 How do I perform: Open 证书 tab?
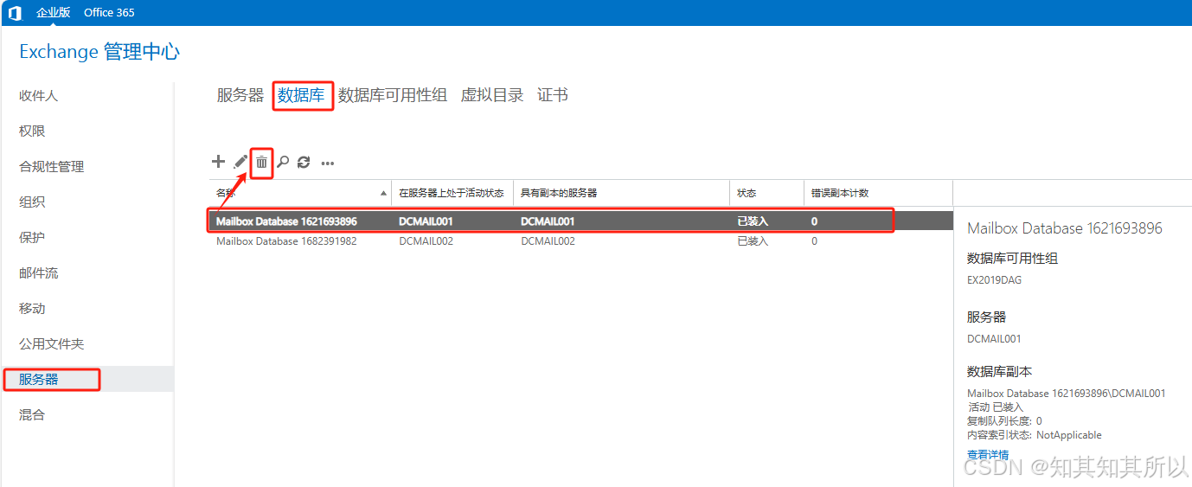click(553, 95)
